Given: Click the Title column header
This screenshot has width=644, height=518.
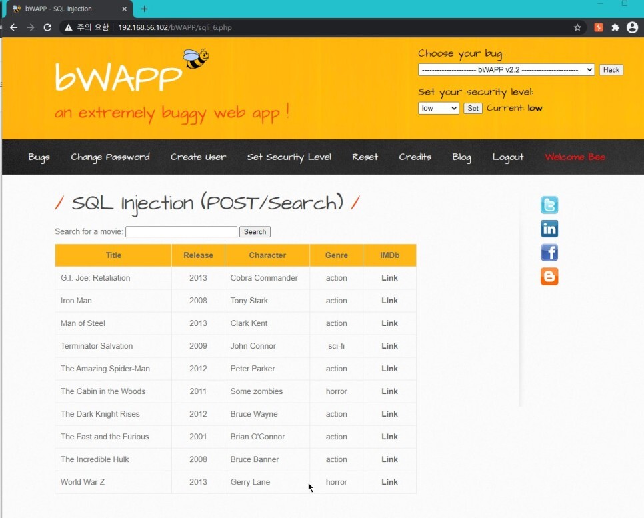Looking at the screenshot, I should pos(113,255).
